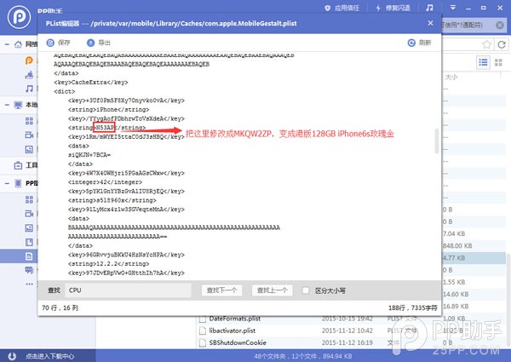Image resolution: width=511 pixels, height=362 pixels.
Task: Collapse the PP device sidebar section
Action: coord(7,183)
